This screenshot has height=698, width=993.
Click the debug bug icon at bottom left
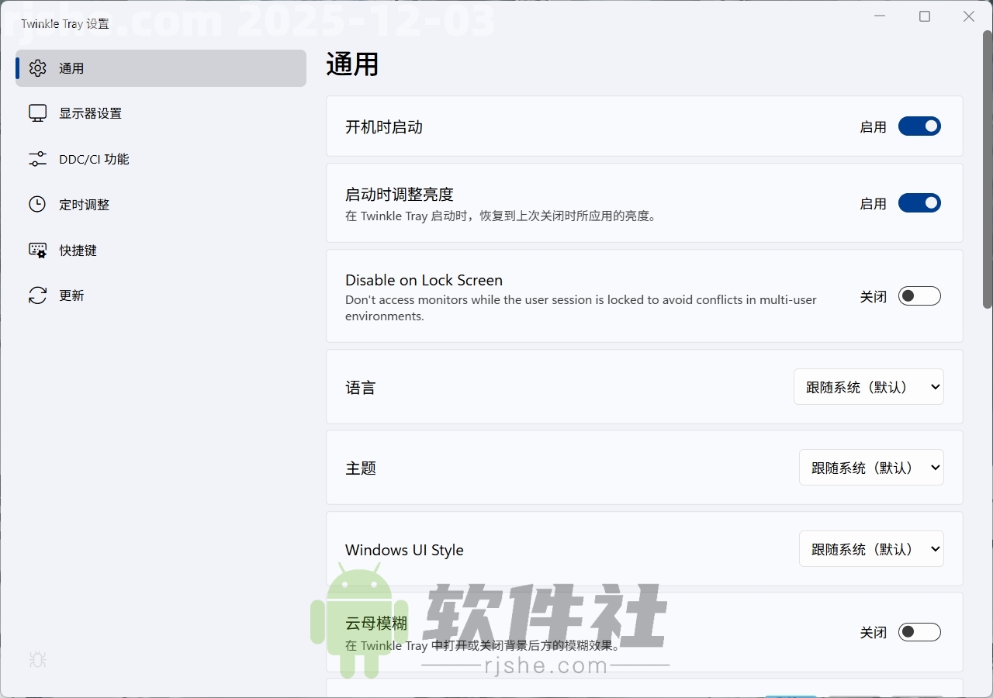[37, 660]
